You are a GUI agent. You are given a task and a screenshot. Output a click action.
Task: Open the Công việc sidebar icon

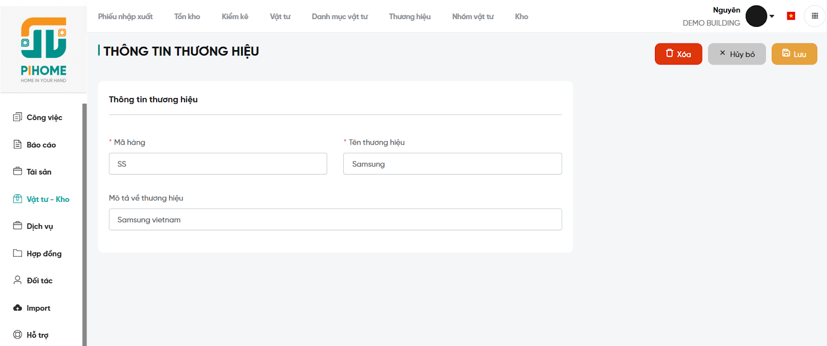pos(18,117)
